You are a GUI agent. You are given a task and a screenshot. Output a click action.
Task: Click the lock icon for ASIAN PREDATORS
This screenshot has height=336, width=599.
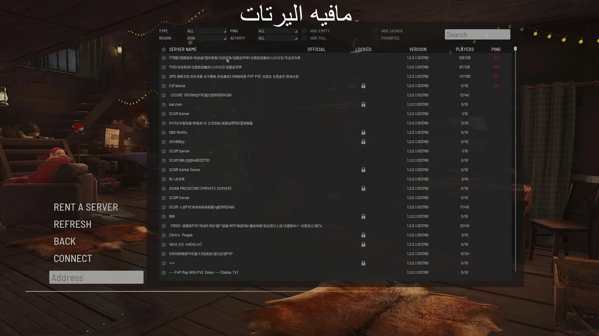point(363,189)
